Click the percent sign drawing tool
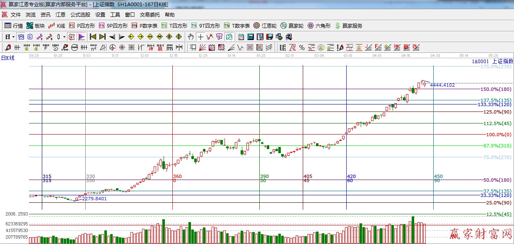Screen dimensions: 514x244 coord(302,47)
